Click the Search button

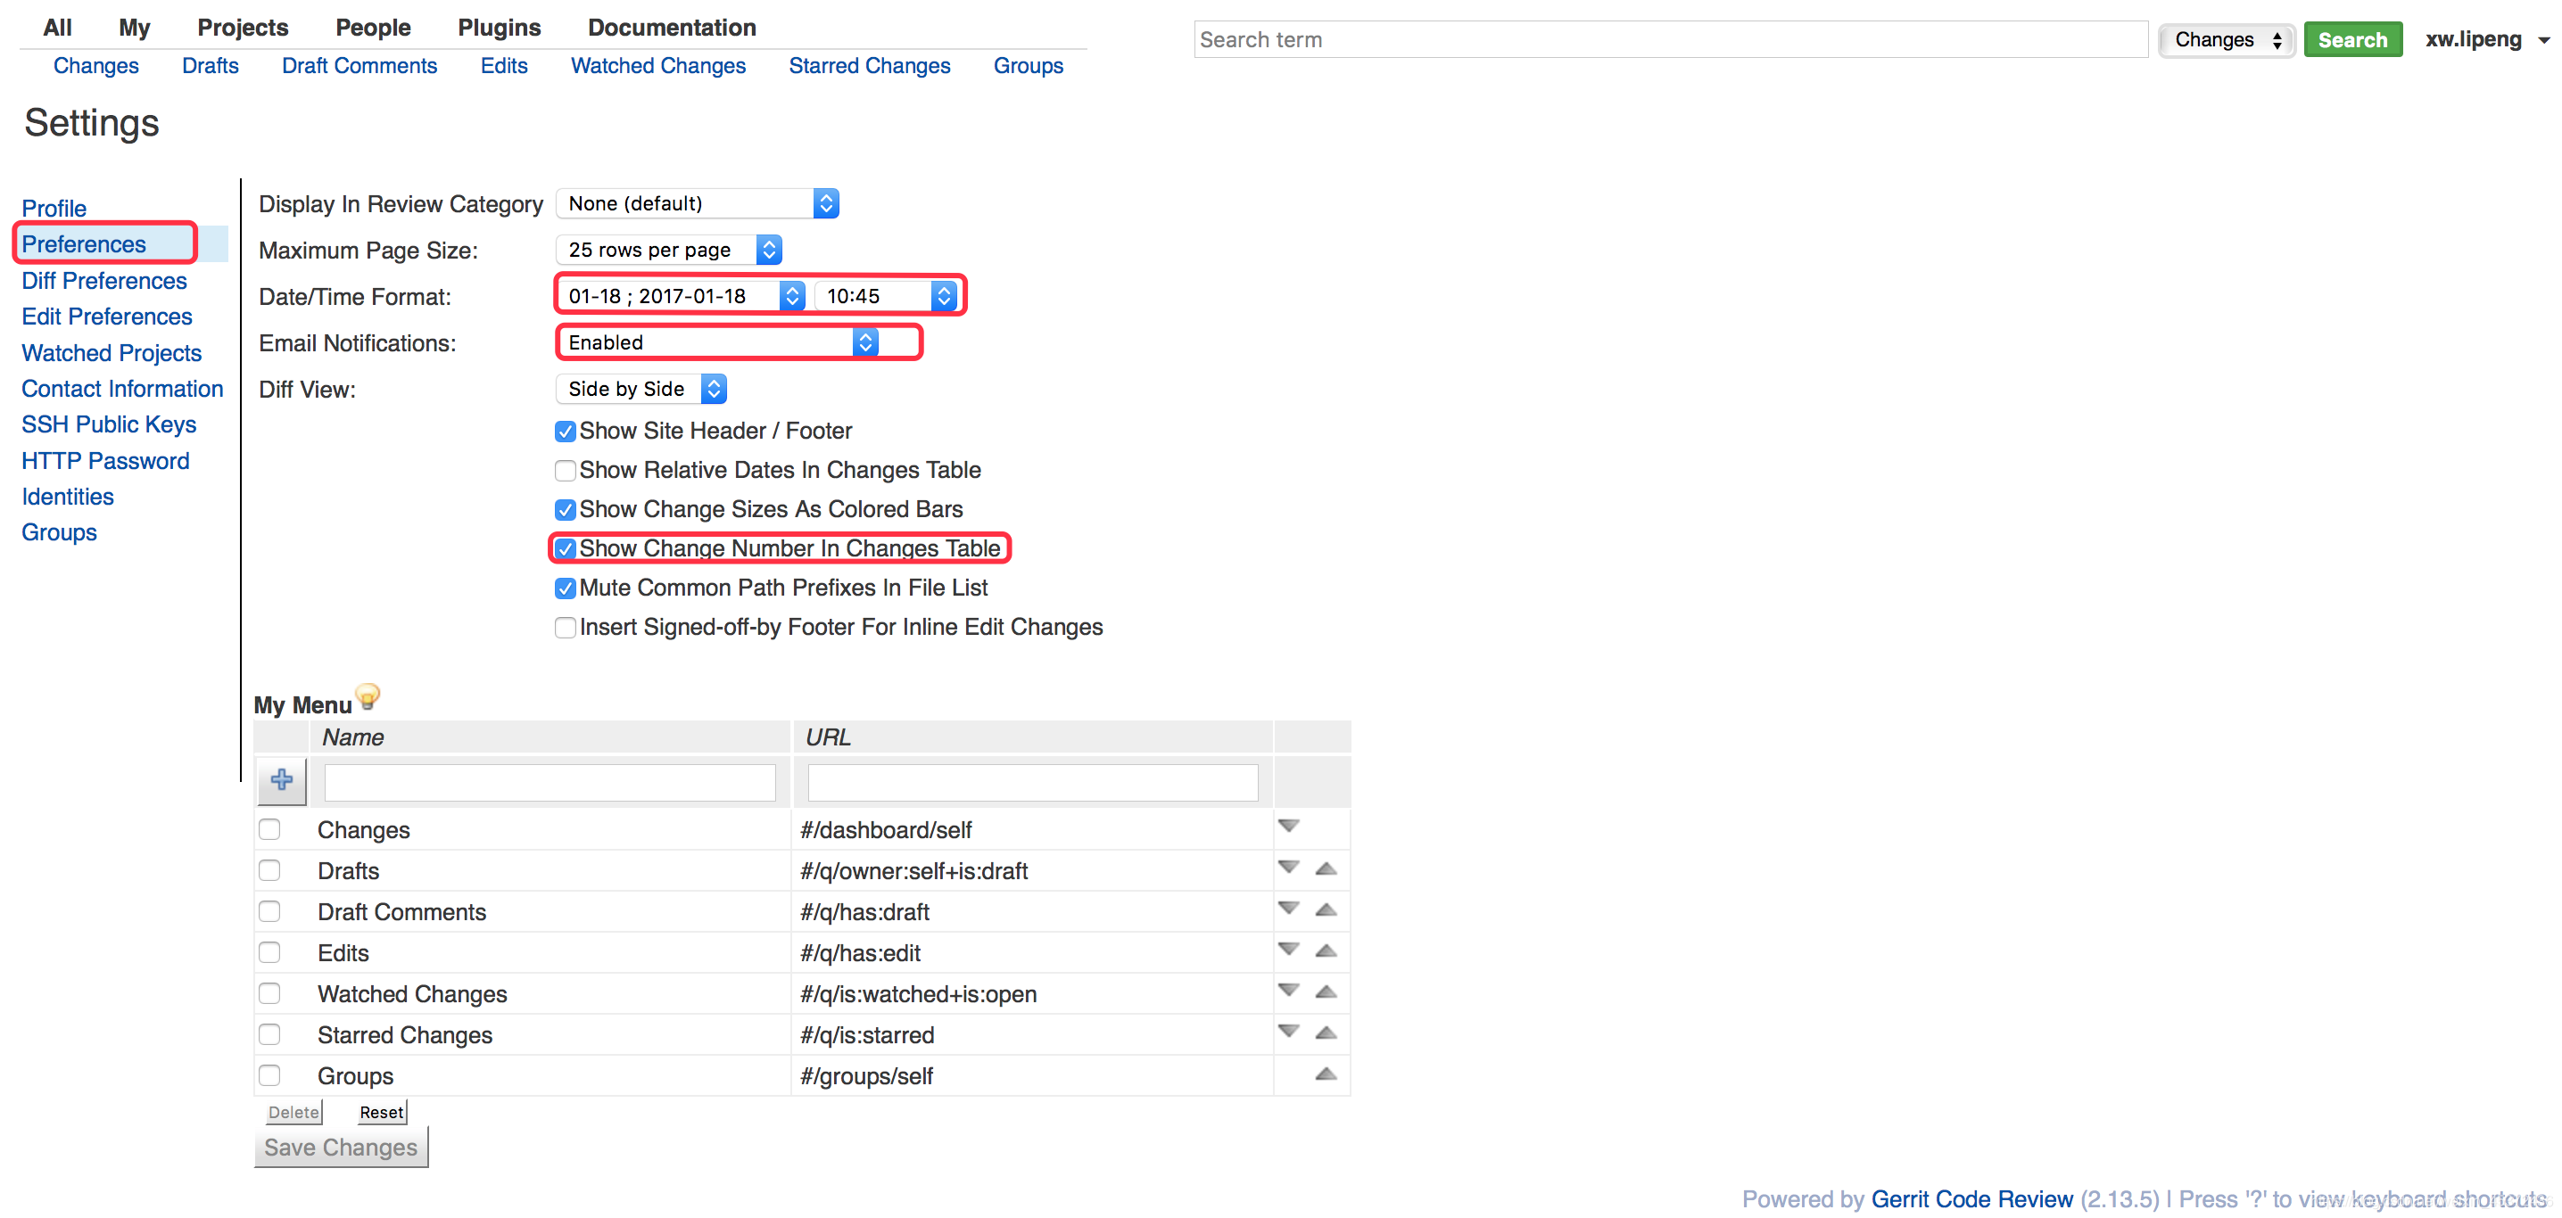2353,37
